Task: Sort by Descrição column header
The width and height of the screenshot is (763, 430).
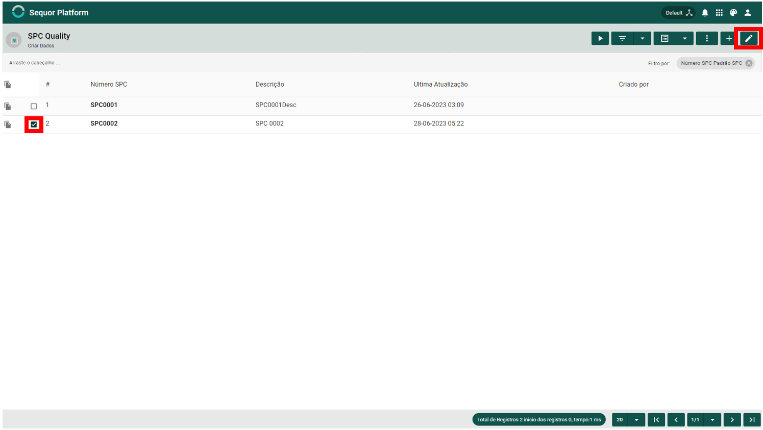Action: (270, 84)
